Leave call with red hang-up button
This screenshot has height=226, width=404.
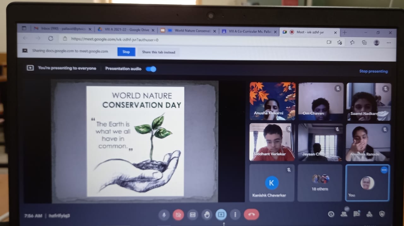251,215
